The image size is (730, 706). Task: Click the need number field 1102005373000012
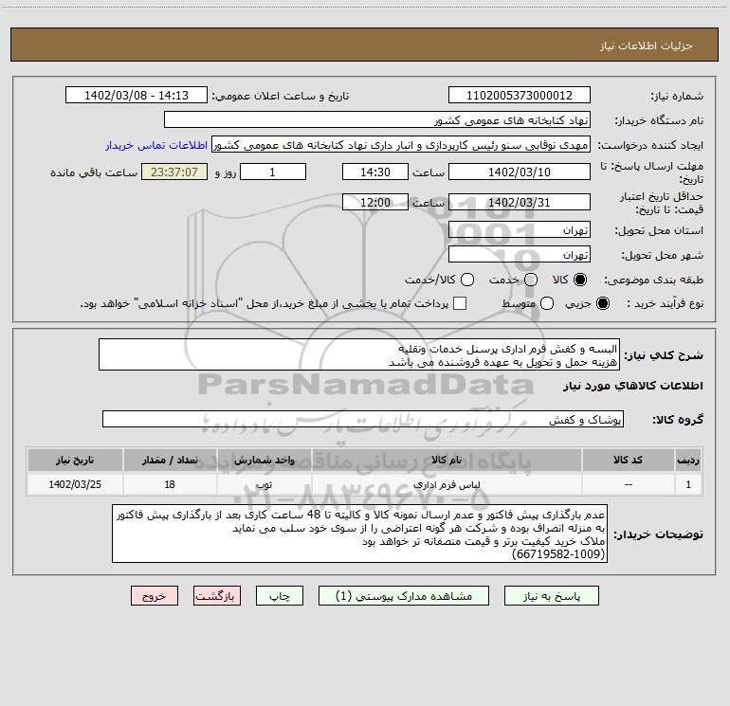click(520, 96)
